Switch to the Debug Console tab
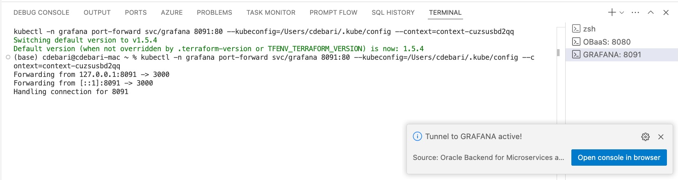 pos(41,13)
